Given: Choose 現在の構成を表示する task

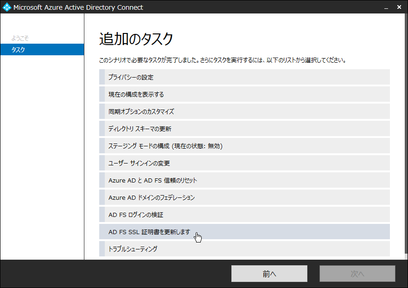Looking at the screenshot, I should 244,94.
